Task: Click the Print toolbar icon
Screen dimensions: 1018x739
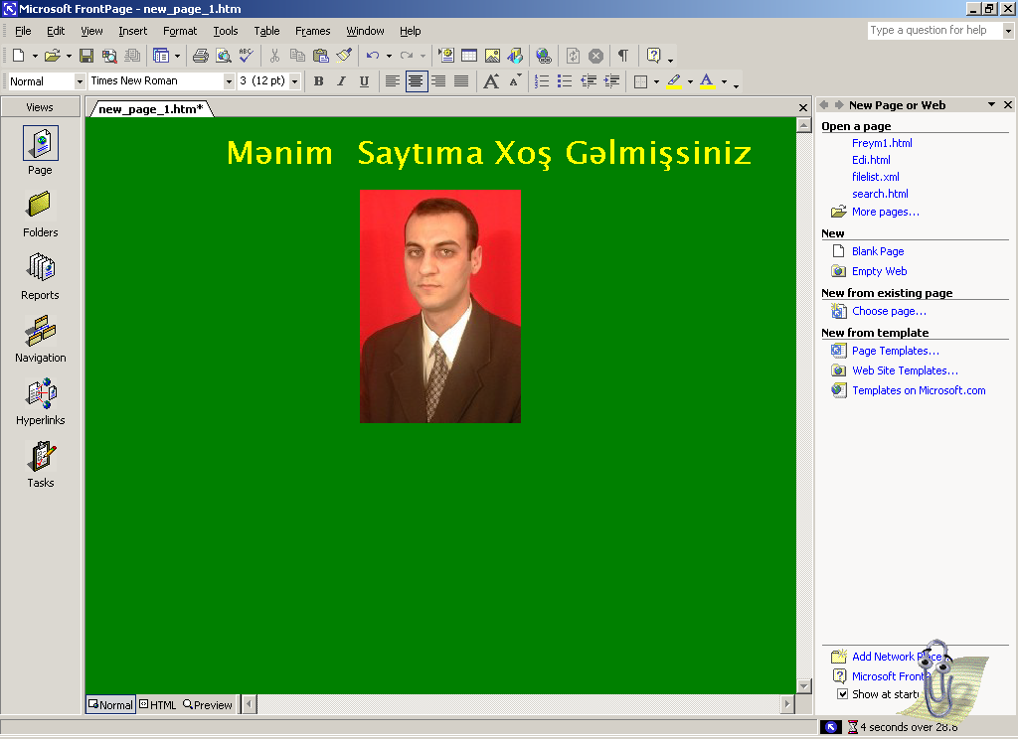Action: [x=201, y=56]
